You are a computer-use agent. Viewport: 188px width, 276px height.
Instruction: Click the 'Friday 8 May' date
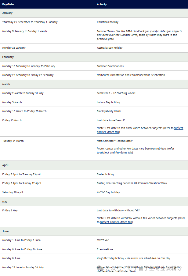pos(10,210)
